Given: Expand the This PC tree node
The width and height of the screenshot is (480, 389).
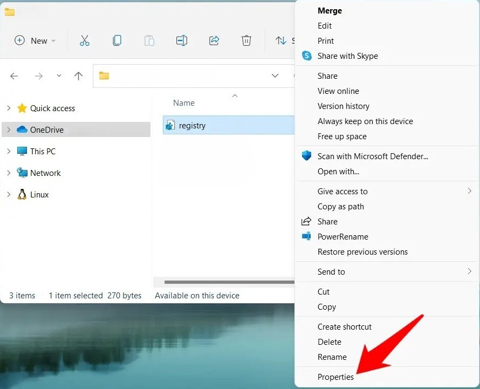Looking at the screenshot, I should pyautogui.click(x=9, y=151).
